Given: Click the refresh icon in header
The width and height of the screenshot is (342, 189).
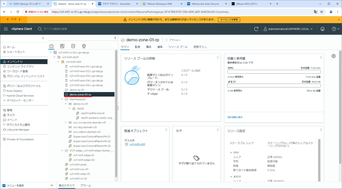Looking at the screenshot, I should pos(256,29).
